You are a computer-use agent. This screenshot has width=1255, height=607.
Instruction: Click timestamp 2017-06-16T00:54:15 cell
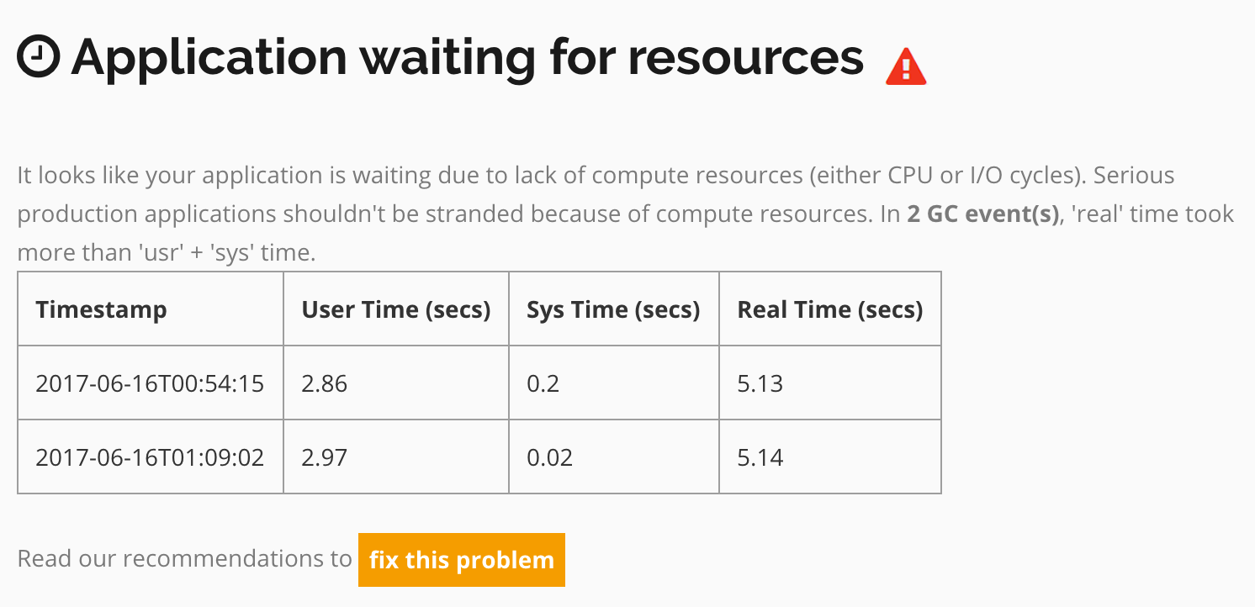pos(151,383)
